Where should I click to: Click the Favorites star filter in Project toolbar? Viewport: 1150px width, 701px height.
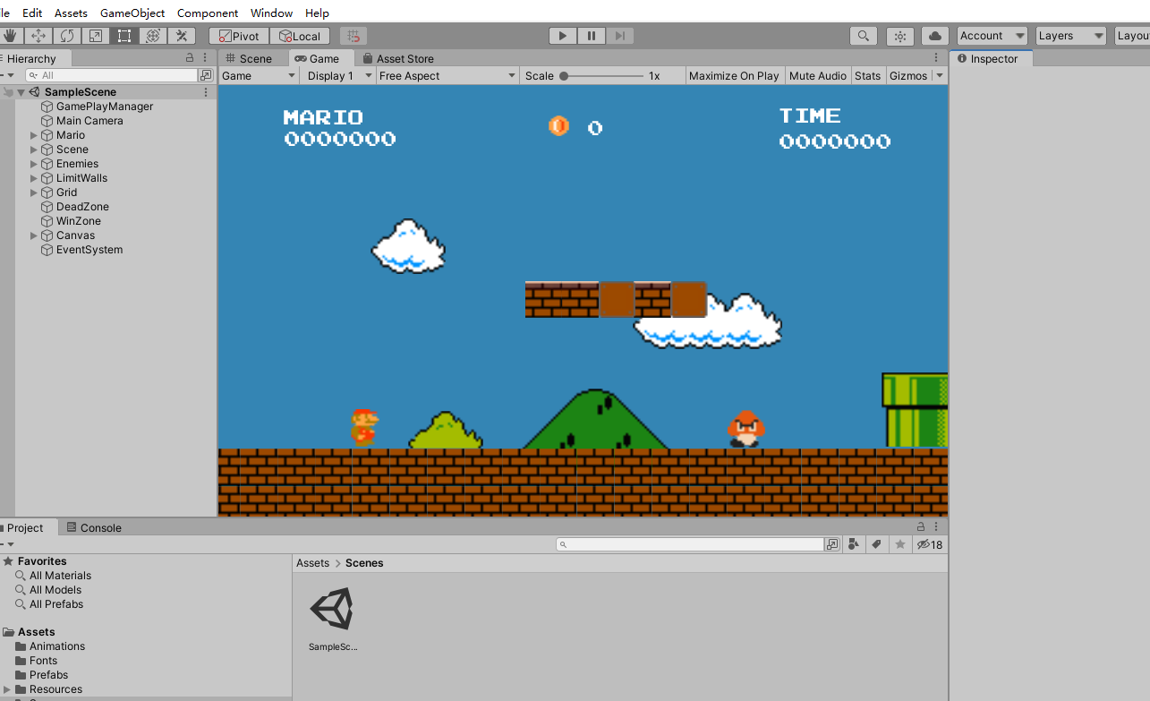click(900, 544)
